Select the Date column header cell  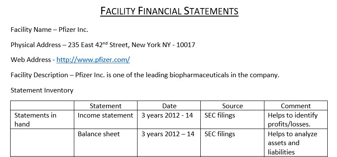169,106
